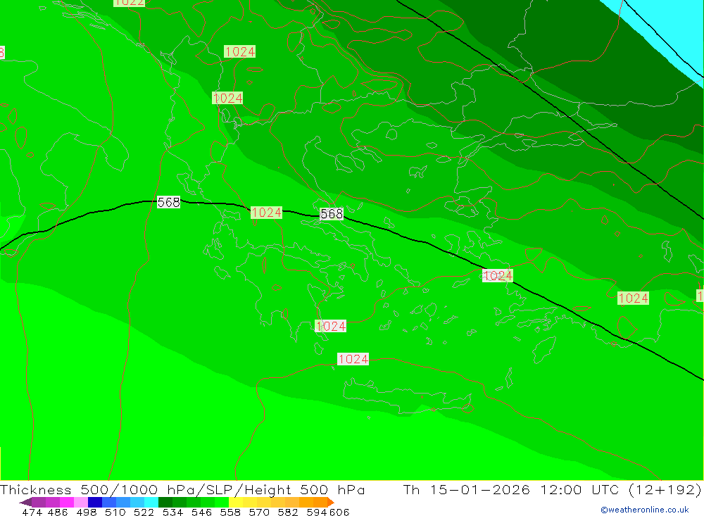Viewport: 704px width, 516px height.
Task: Click the legend value 582
Action: click(x=287, y=512)
